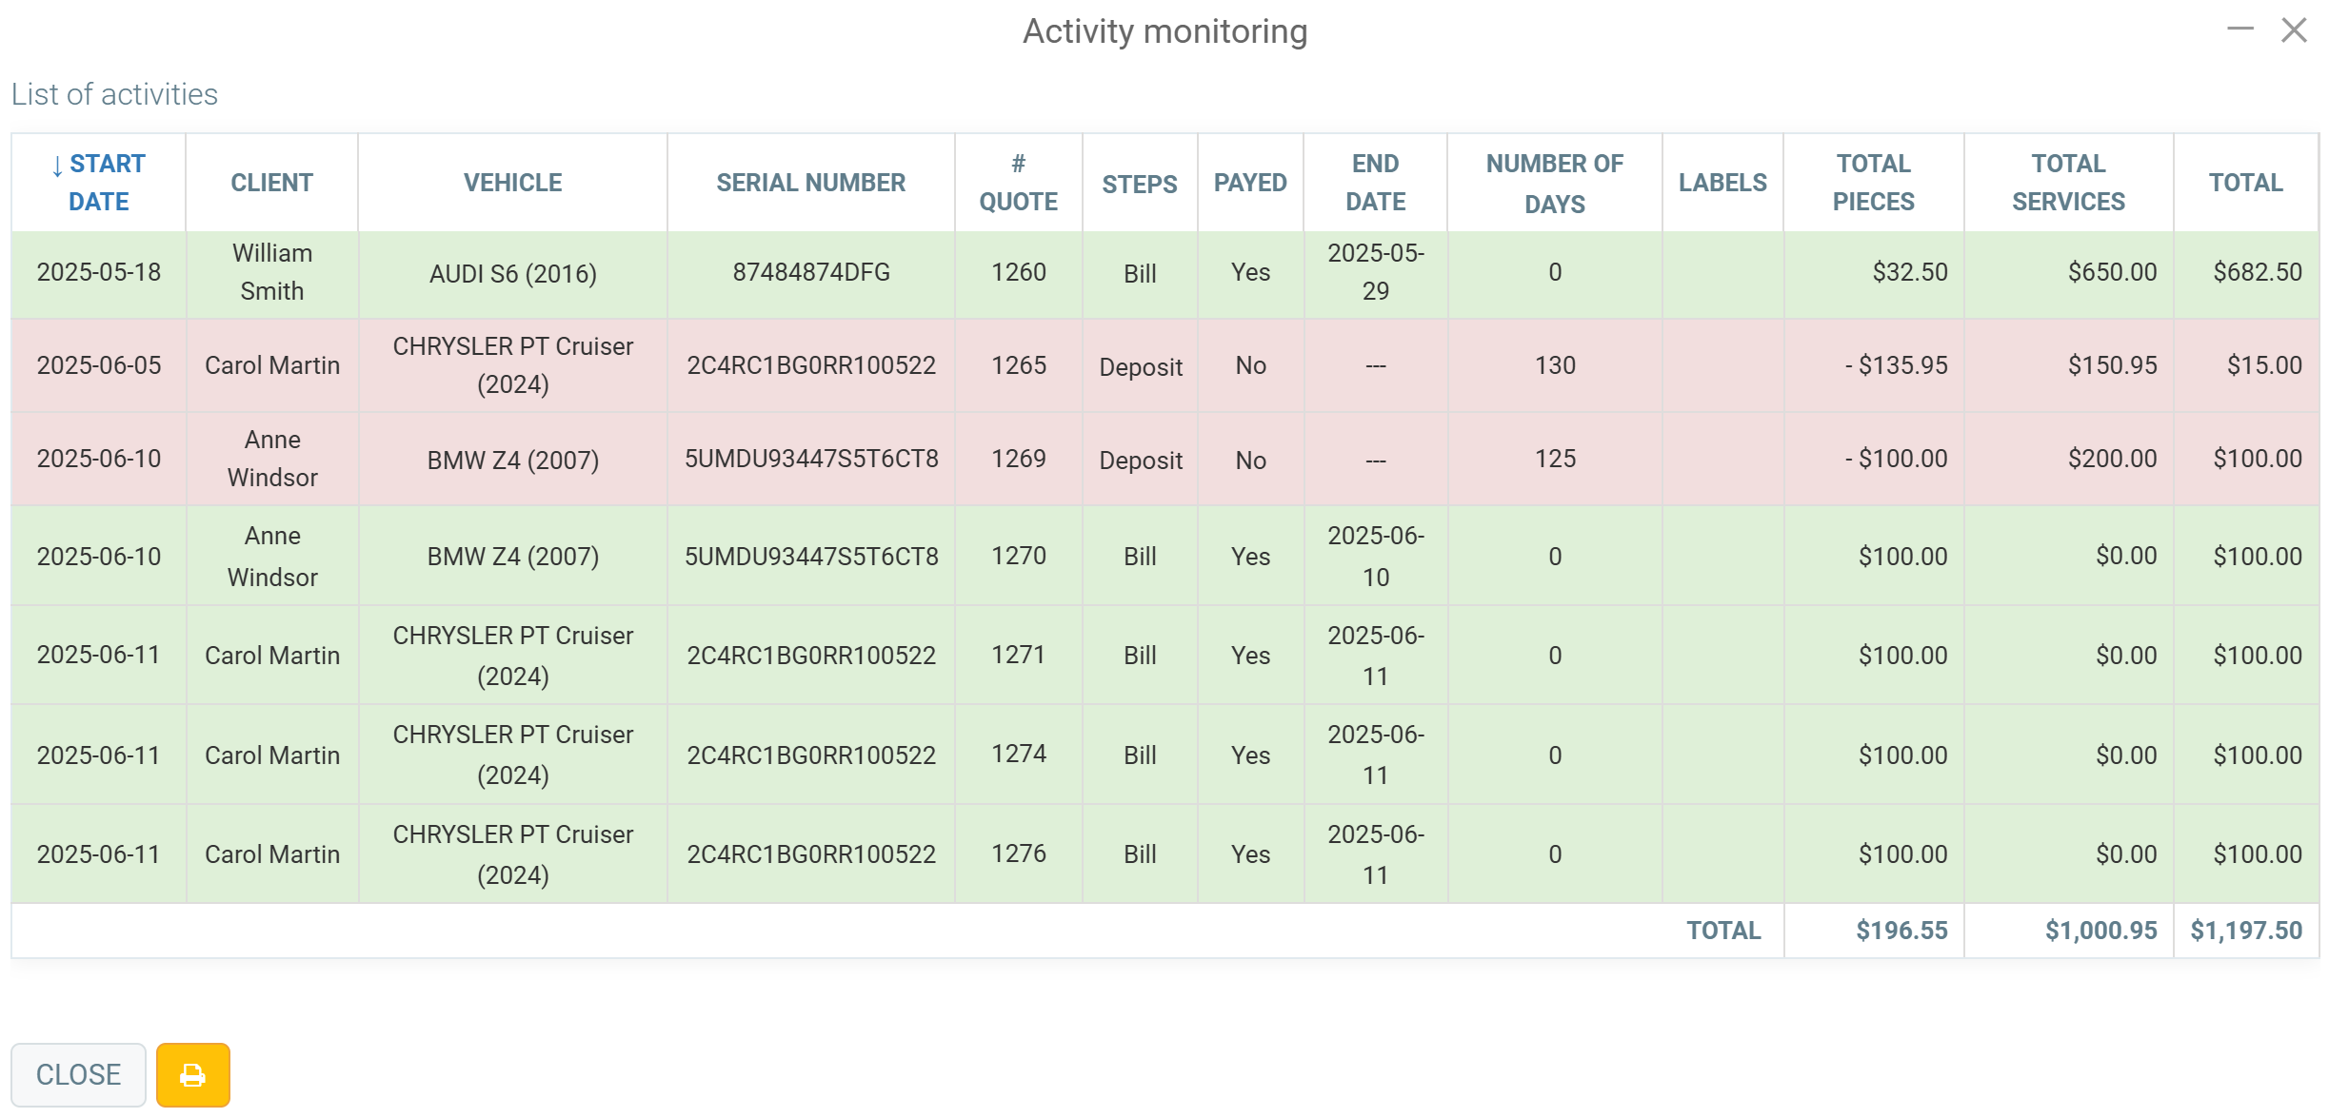Sort by the START DATE column header

click(x=99, y=182)
